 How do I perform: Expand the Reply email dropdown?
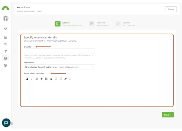59,67
